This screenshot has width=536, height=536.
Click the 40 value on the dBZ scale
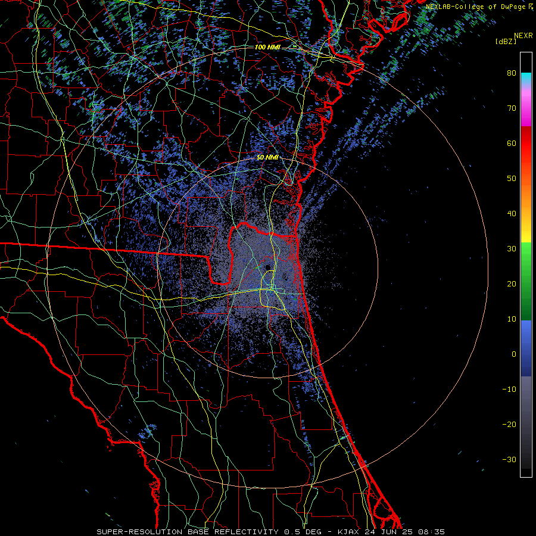coord(512,214)
